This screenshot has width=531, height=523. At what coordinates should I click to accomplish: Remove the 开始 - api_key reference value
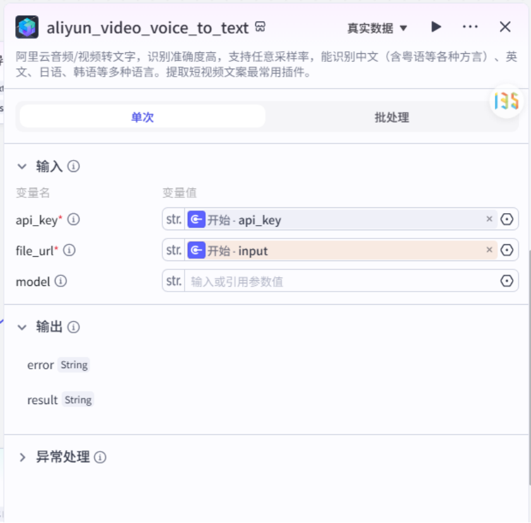tap(489, 219)
